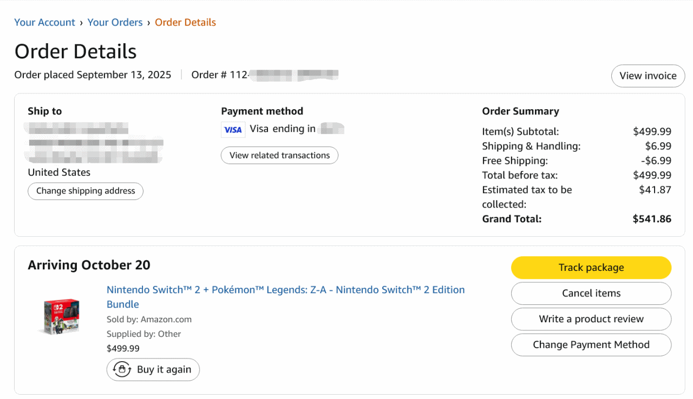Open View related transactions

(x=279, y=156)
